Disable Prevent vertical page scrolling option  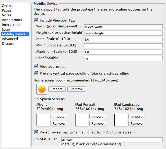[36, 73]
